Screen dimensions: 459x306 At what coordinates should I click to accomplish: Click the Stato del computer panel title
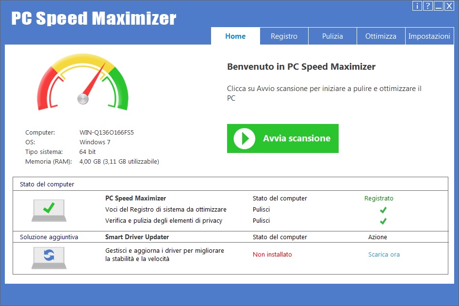tap(47, 184)
